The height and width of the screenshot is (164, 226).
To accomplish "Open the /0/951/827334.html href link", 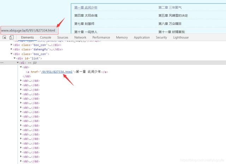I will coord(57,72).
